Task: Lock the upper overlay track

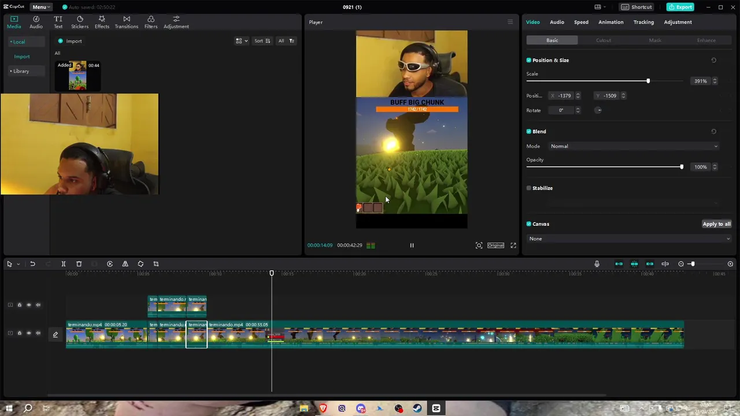Action: point(19,305)
